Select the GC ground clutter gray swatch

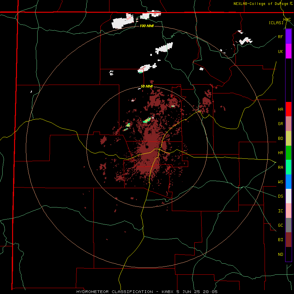coord(288,225)
